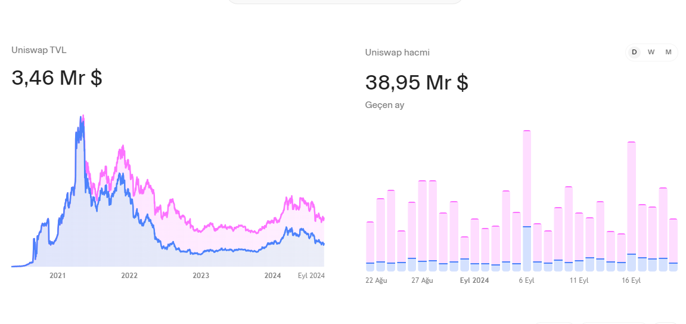Select the D daily interval toggle
Viewport: 686px width, 324px height.
click(x=634, y=52)
